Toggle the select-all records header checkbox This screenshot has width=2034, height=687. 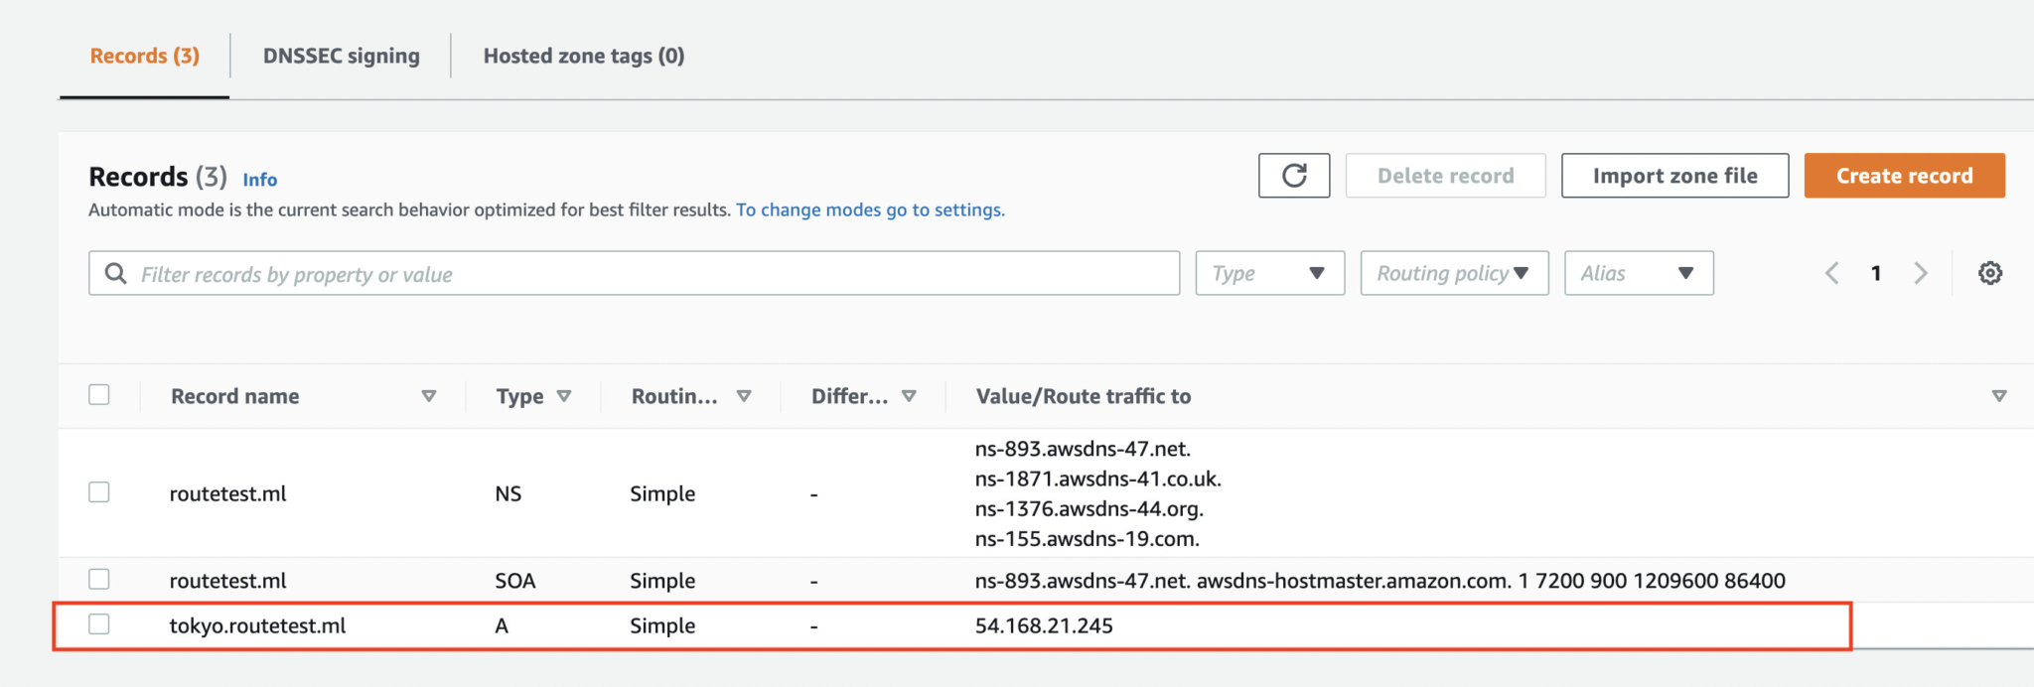(x=99, y=395)
